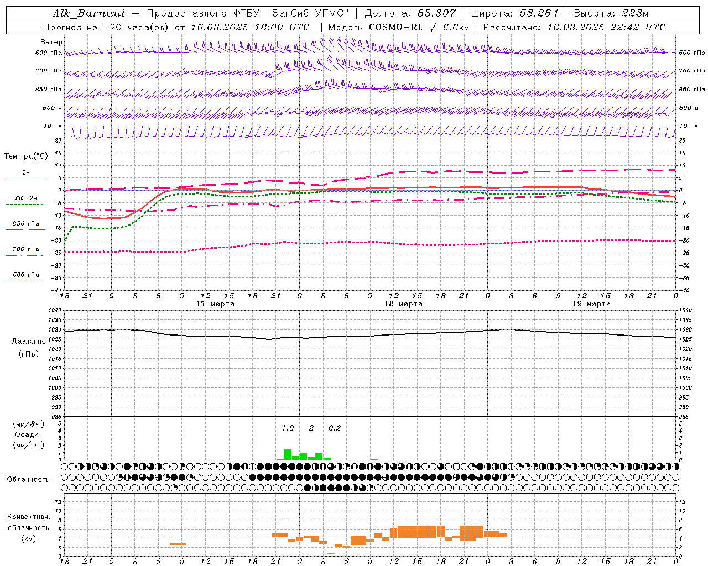Click the left 700 гПа wind level label
The image size is (708, 566).
click(x=49, y=71)
